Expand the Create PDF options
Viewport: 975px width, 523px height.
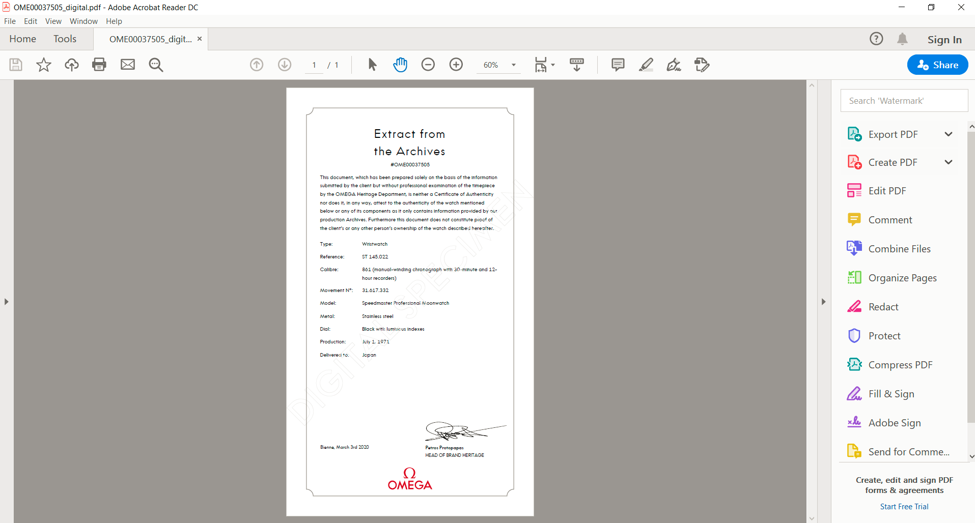948,162
